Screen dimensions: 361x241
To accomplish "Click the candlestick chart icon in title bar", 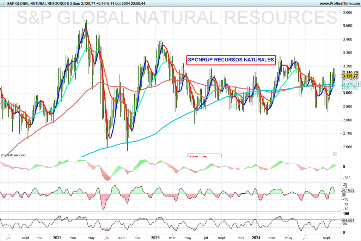I will (4, 4).
